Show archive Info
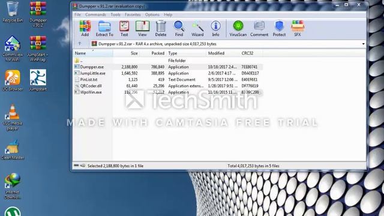384x216 pixels. coord(215,28)
